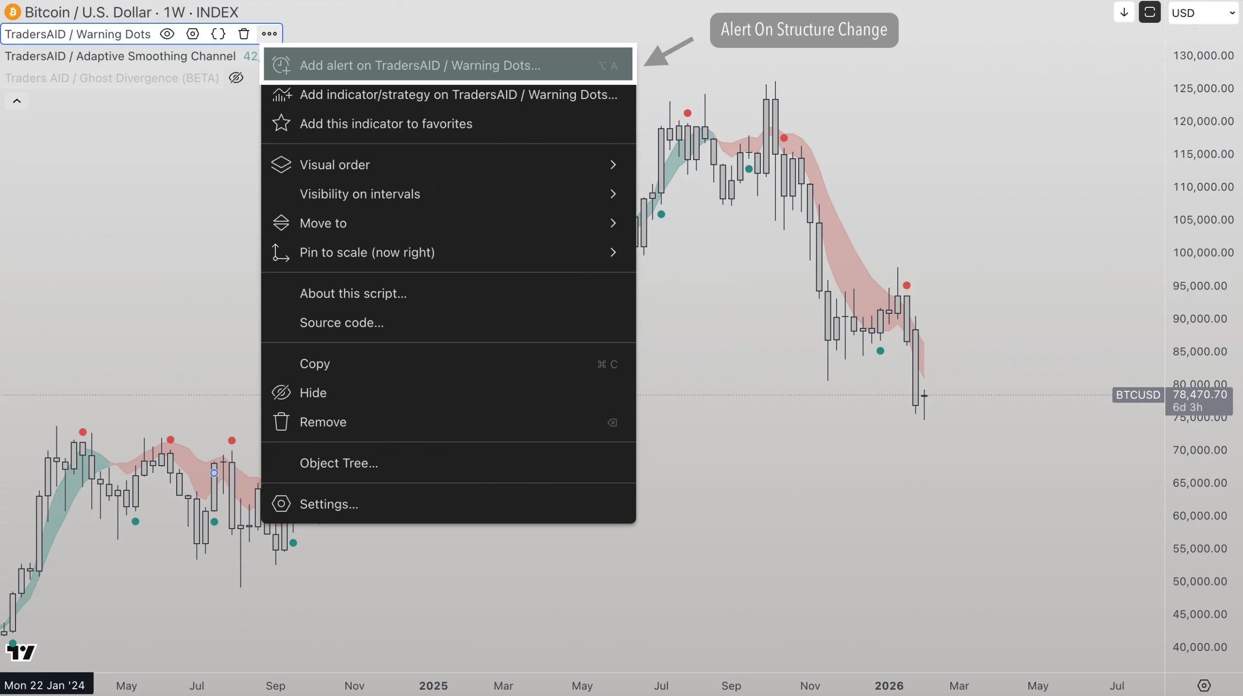Click the download arrow icon near USD

(1124, 13)
